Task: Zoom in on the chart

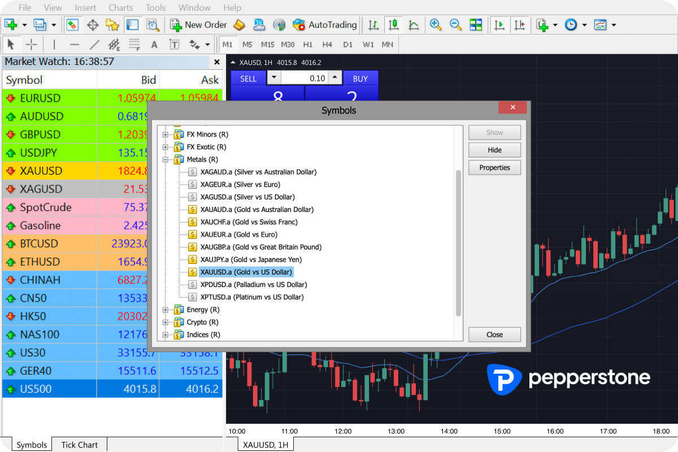Action: coord(435,25)
